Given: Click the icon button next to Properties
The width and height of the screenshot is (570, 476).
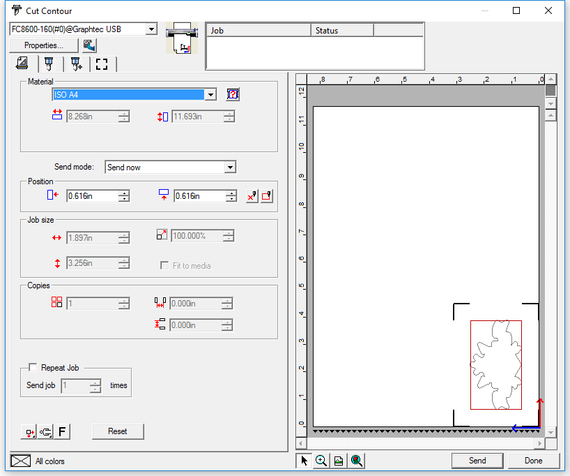Looking at the screenshot, I should 88,45.
